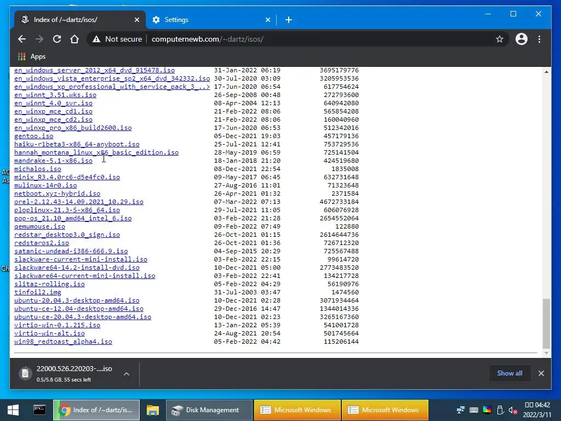Click the page vertical scrollbar thumb
The height and width of the screenshot is (421, 561).
pyautogui.click(x=546, y=323)
